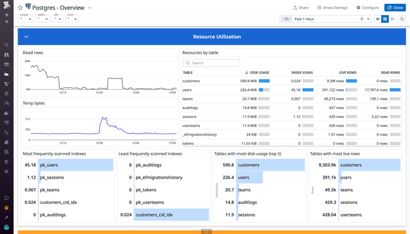Click the customers disk usage bar in table

pos(264,81)
